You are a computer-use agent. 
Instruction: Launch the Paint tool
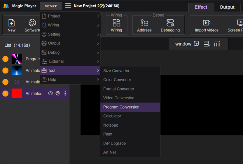click(130, 134)
